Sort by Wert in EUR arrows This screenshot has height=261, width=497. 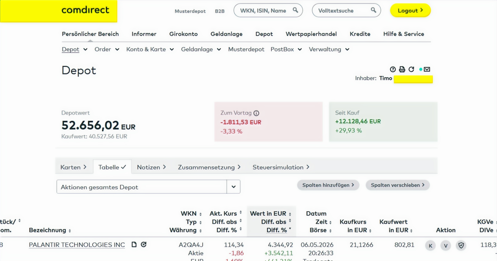pos(290,214)
